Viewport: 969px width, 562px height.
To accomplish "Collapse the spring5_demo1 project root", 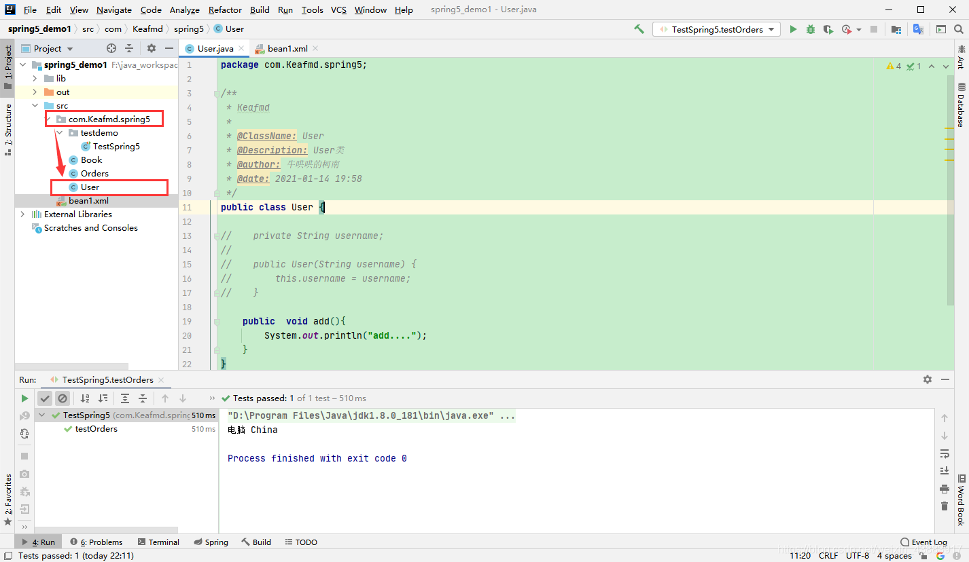I will point(22,65).
